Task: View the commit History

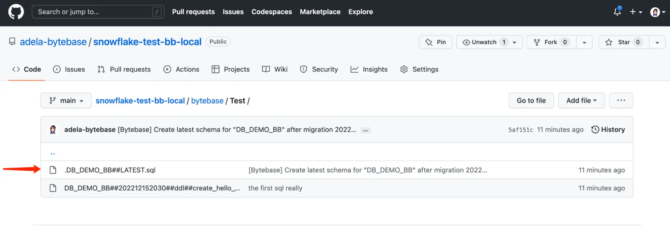Action: [x=608, y=130]
